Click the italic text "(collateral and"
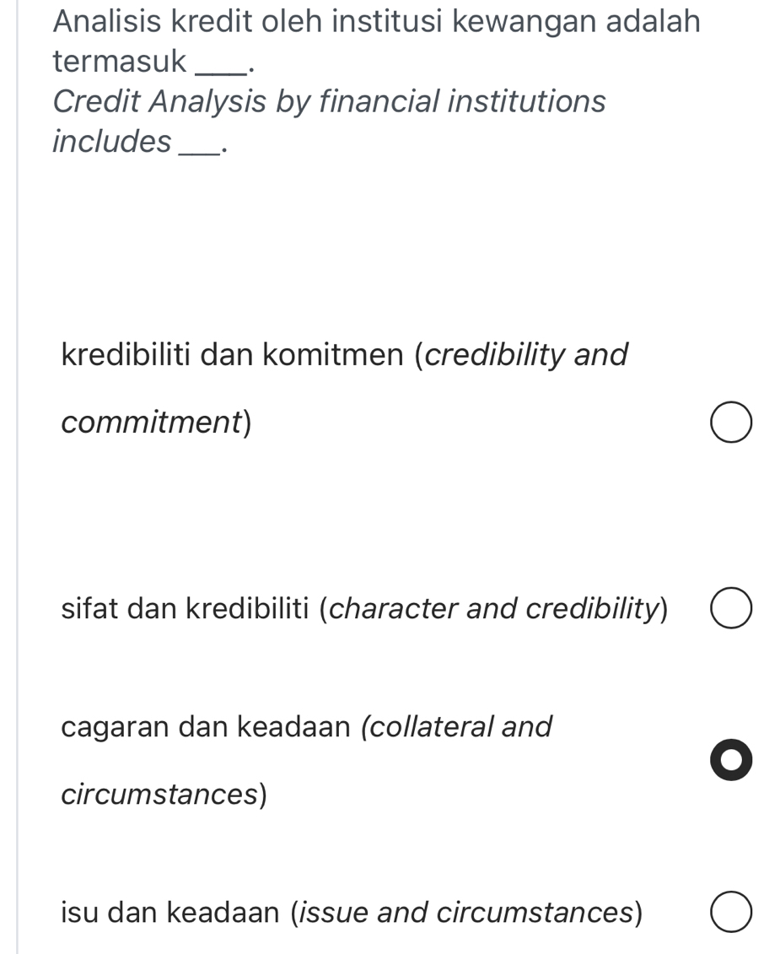 point(456,726)
